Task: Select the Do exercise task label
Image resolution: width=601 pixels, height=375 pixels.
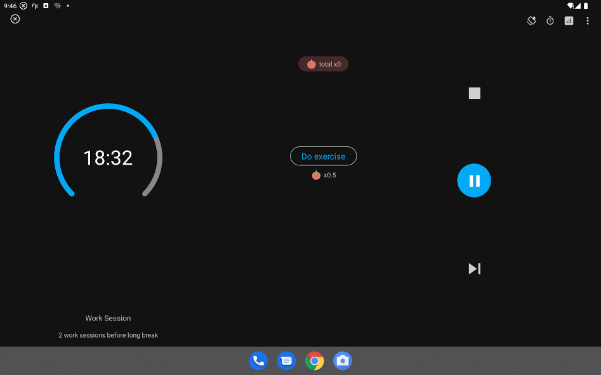Action: [x=323, y=156]
